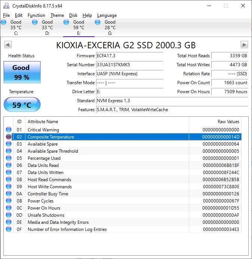Open the Help menu
252x259 pixels.
(87, 15)
